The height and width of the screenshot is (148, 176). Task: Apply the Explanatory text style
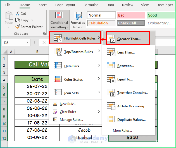[161, 23]
